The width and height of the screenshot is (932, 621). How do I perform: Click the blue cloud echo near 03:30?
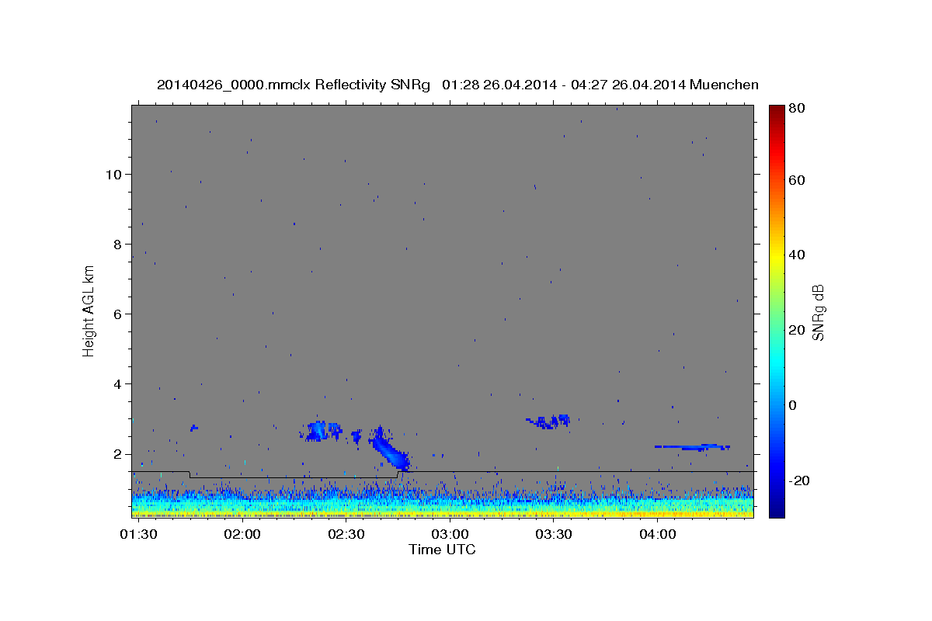[x=550, y=422]
